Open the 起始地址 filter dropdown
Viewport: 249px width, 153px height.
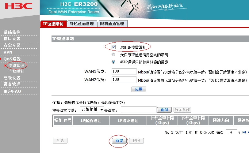coord(92,110)
